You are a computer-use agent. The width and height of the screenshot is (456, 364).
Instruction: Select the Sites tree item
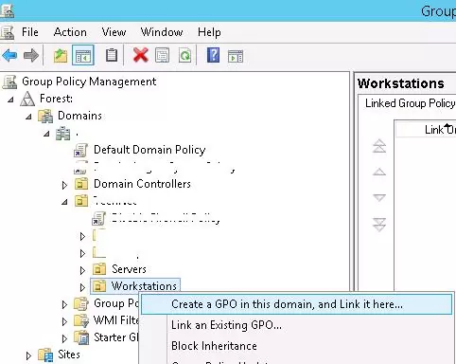(69, 355)
